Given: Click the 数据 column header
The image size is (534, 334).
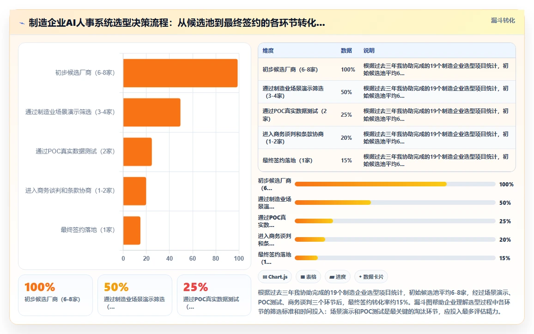Looking at the screenshot, I should point(346,51).
